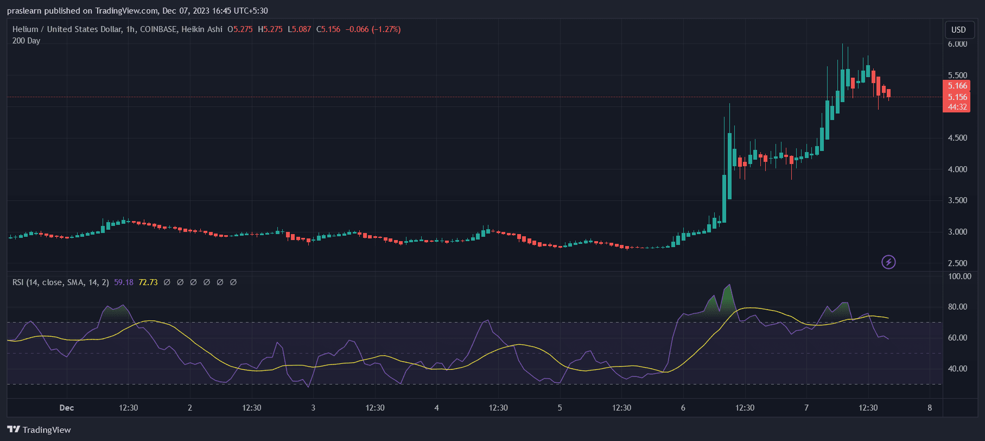This screenshot has width=985, height=441.
Task: Open the USD currency selector
Action: pyautogui.click(x=958, y=30)
